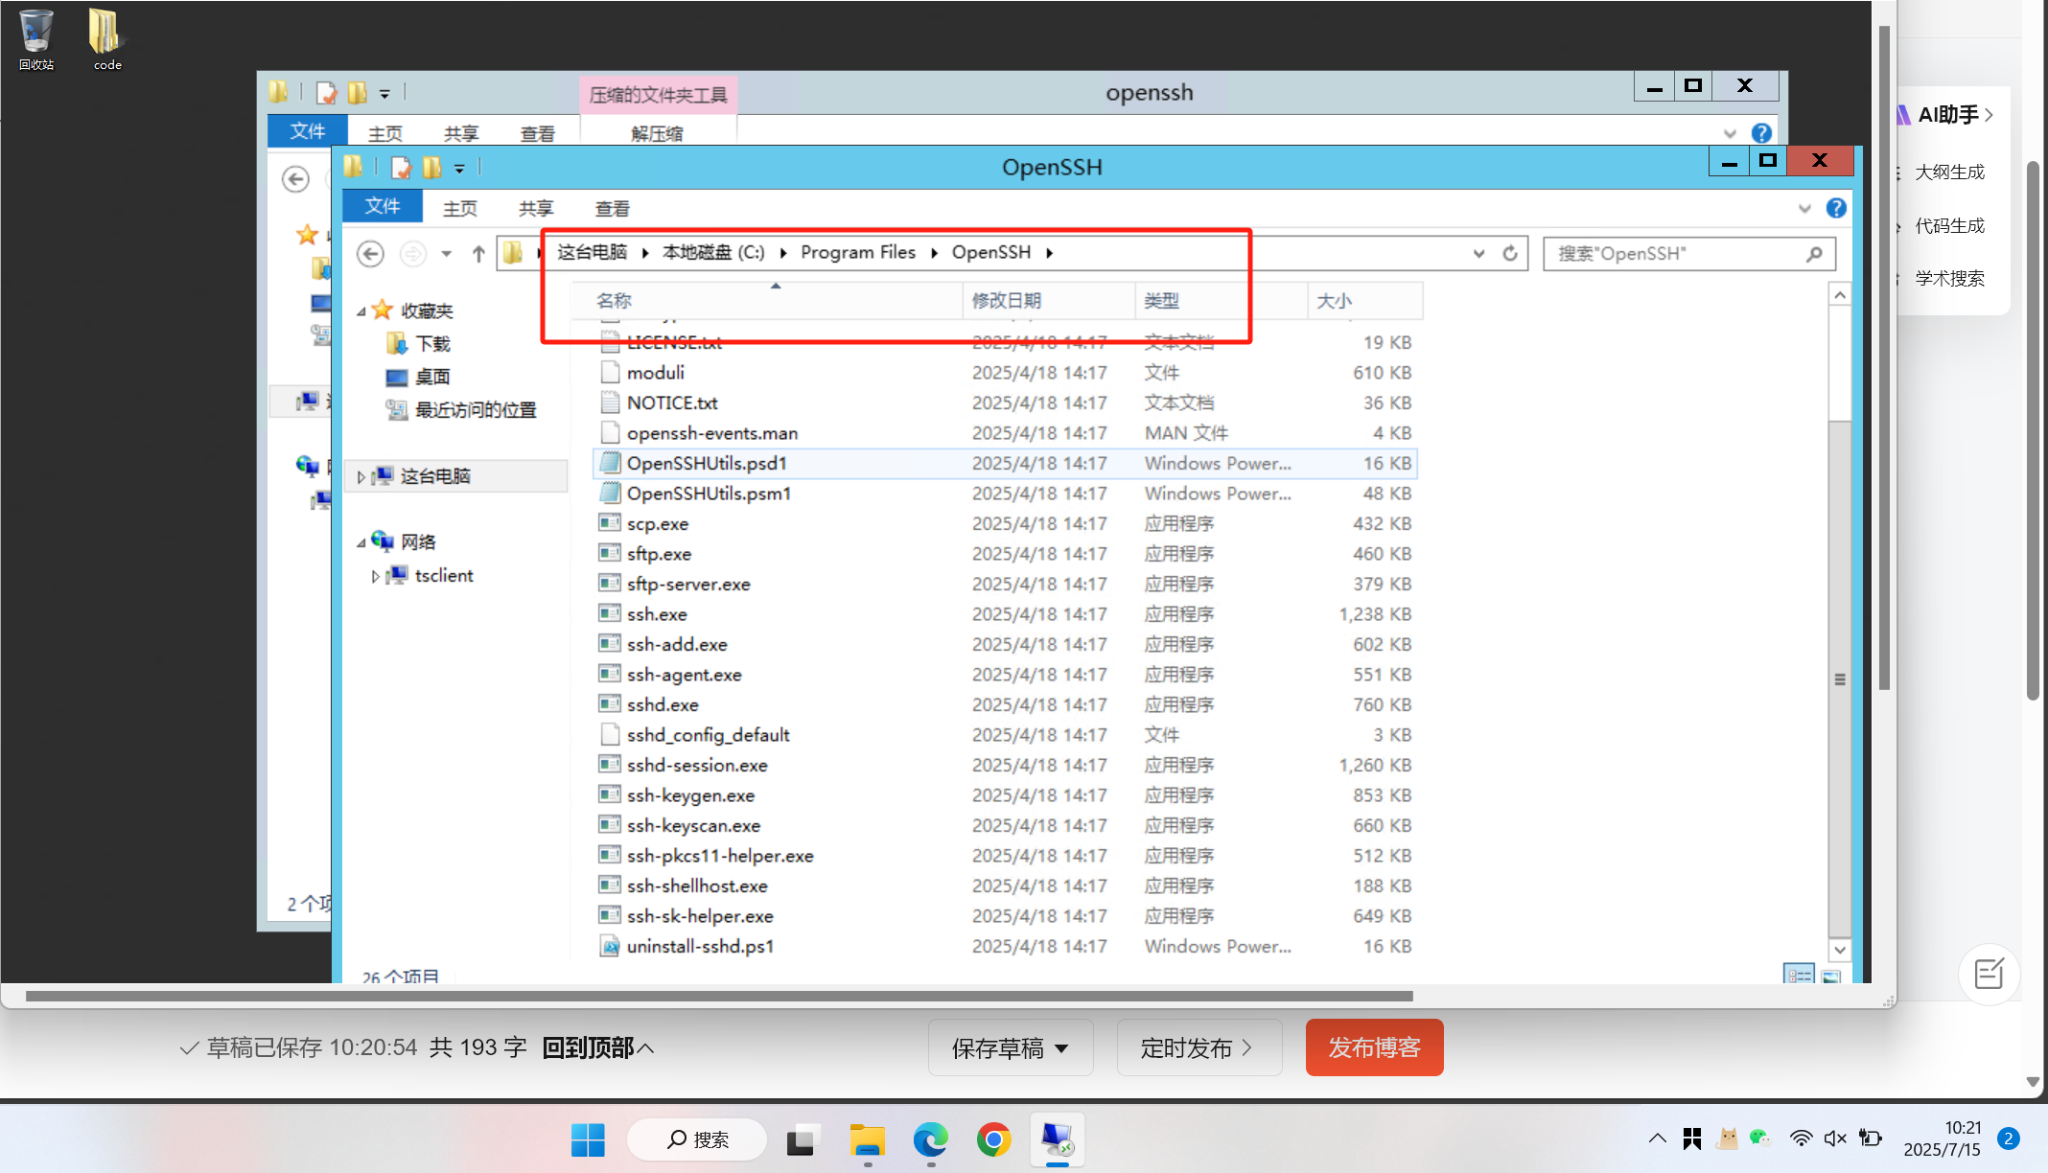The image size is (2048, 1173).
Task: Toggle sort by the 大小 column header
Action: 1336,300
